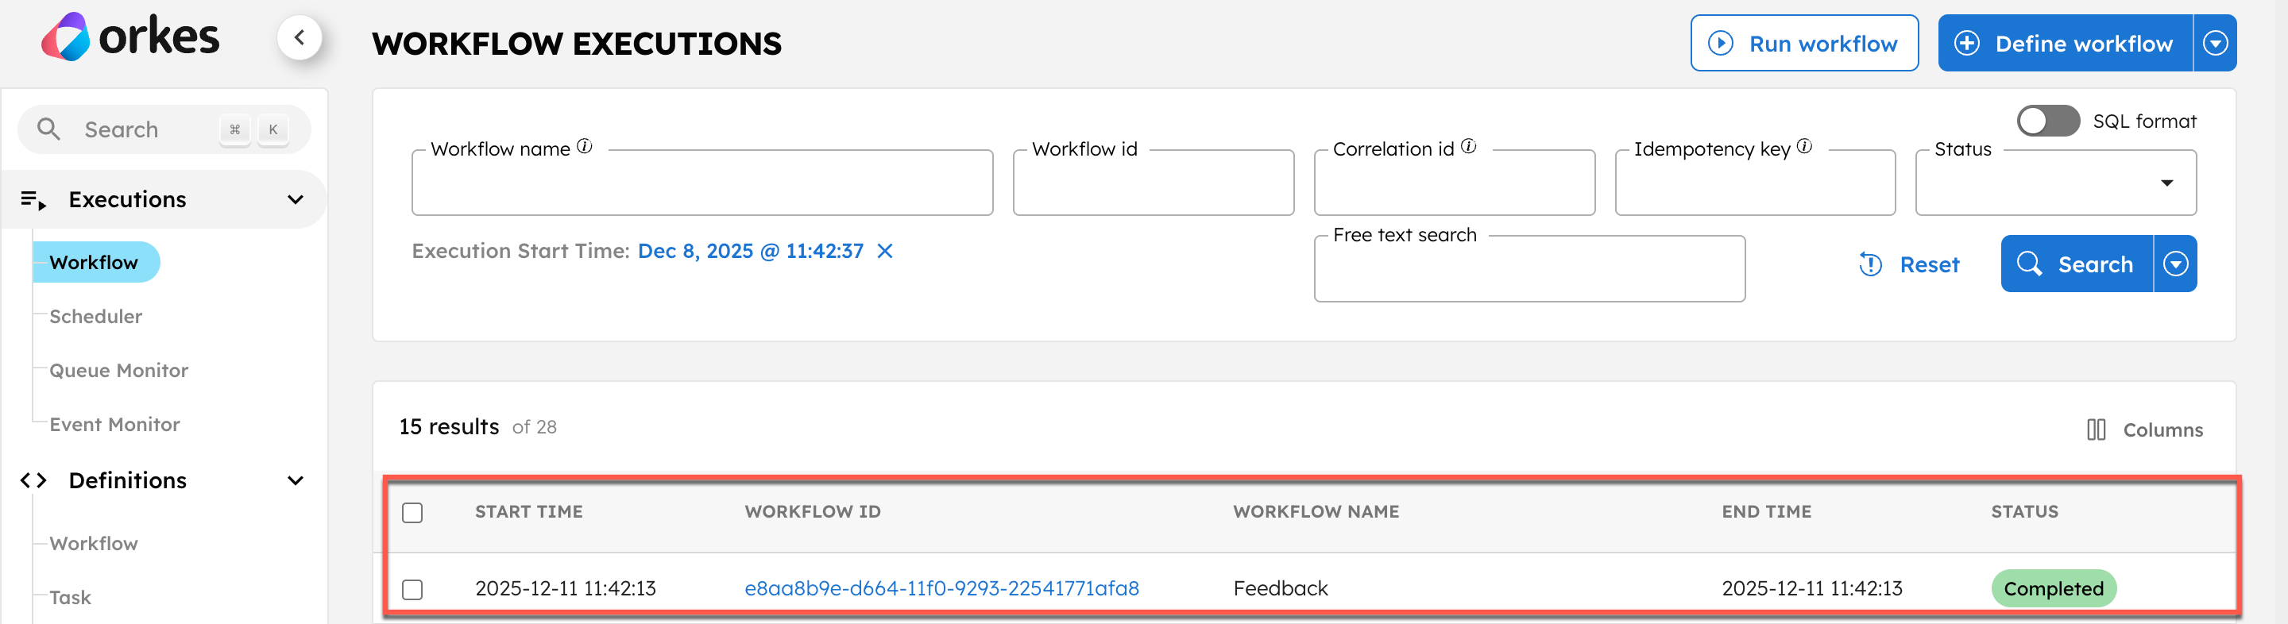The image size is (2288, 624).
Task: Click the Orkes logo
Action: point(129,37)
